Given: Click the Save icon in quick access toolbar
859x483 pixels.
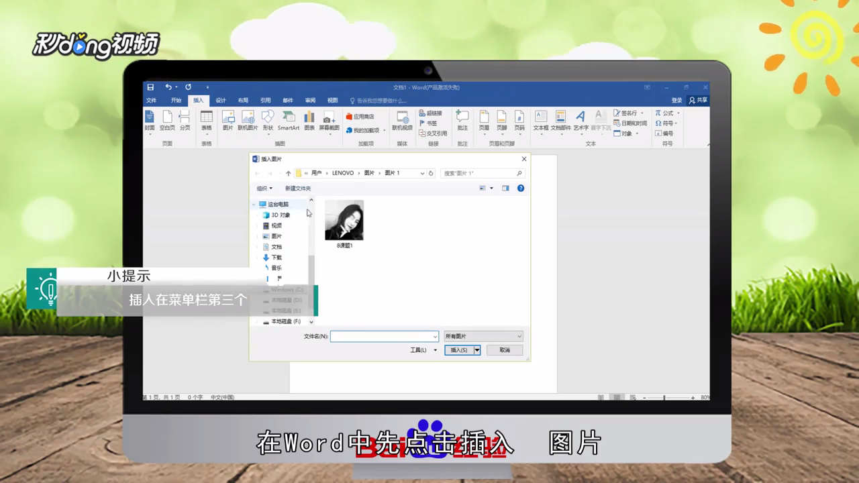Looking at the screenshot, I should click(x=150, y=87).
